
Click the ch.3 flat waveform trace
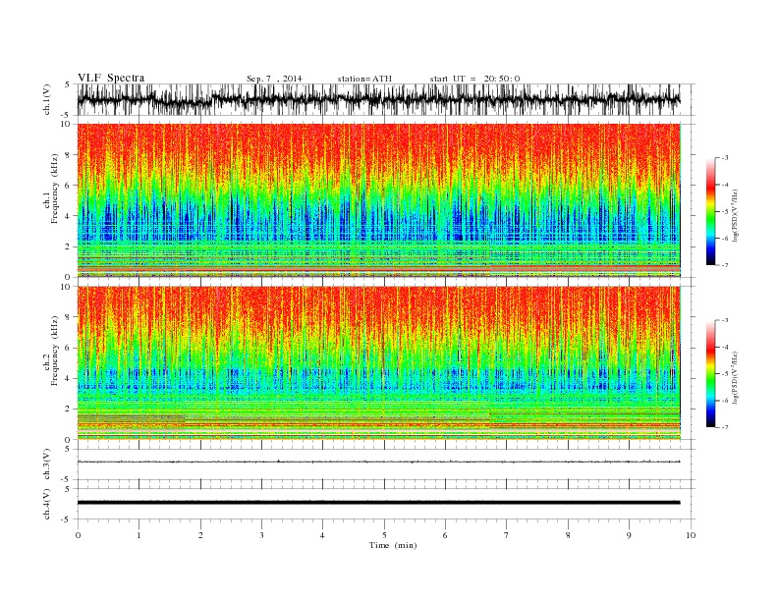(x=379, y=462)
